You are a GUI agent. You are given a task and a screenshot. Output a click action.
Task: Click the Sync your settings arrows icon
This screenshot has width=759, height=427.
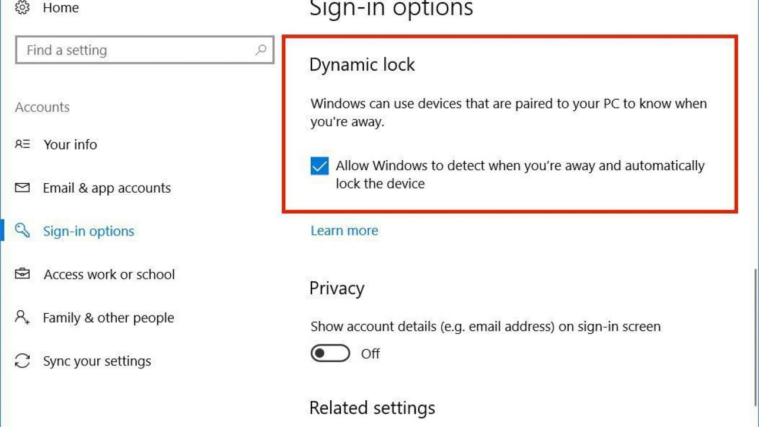click(23, 361)
